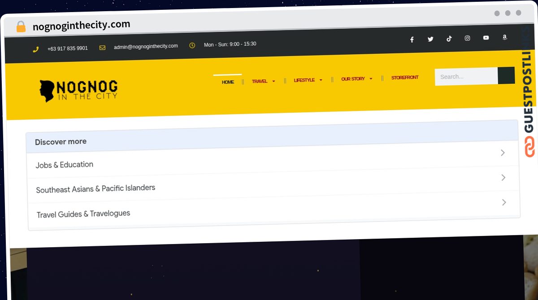Go to the Home menu item
This screenshot has width=538, height=300.
pyautogui.click(x=228, y=82)
